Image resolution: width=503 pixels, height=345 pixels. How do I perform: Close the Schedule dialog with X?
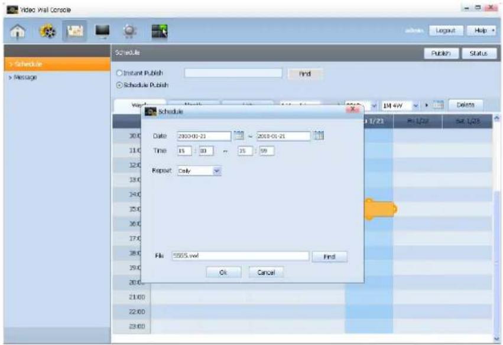(x=353, y=109)
